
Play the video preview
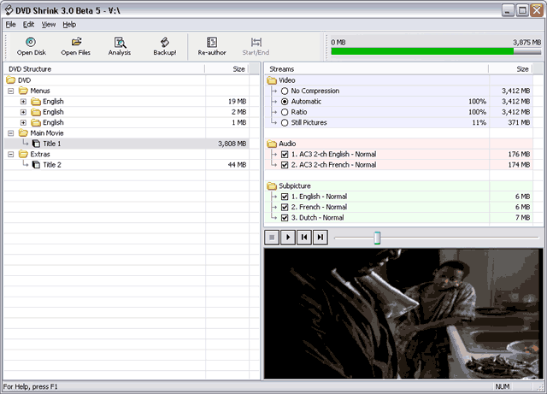[288, 238]
